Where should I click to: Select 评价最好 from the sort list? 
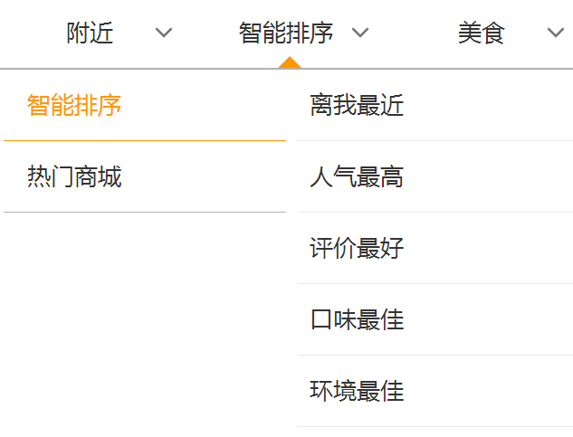pyautogui.click(x=357, y=249)
